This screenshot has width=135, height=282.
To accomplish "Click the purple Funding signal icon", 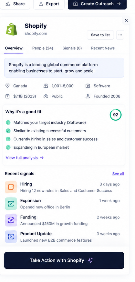I will point(11,220).
